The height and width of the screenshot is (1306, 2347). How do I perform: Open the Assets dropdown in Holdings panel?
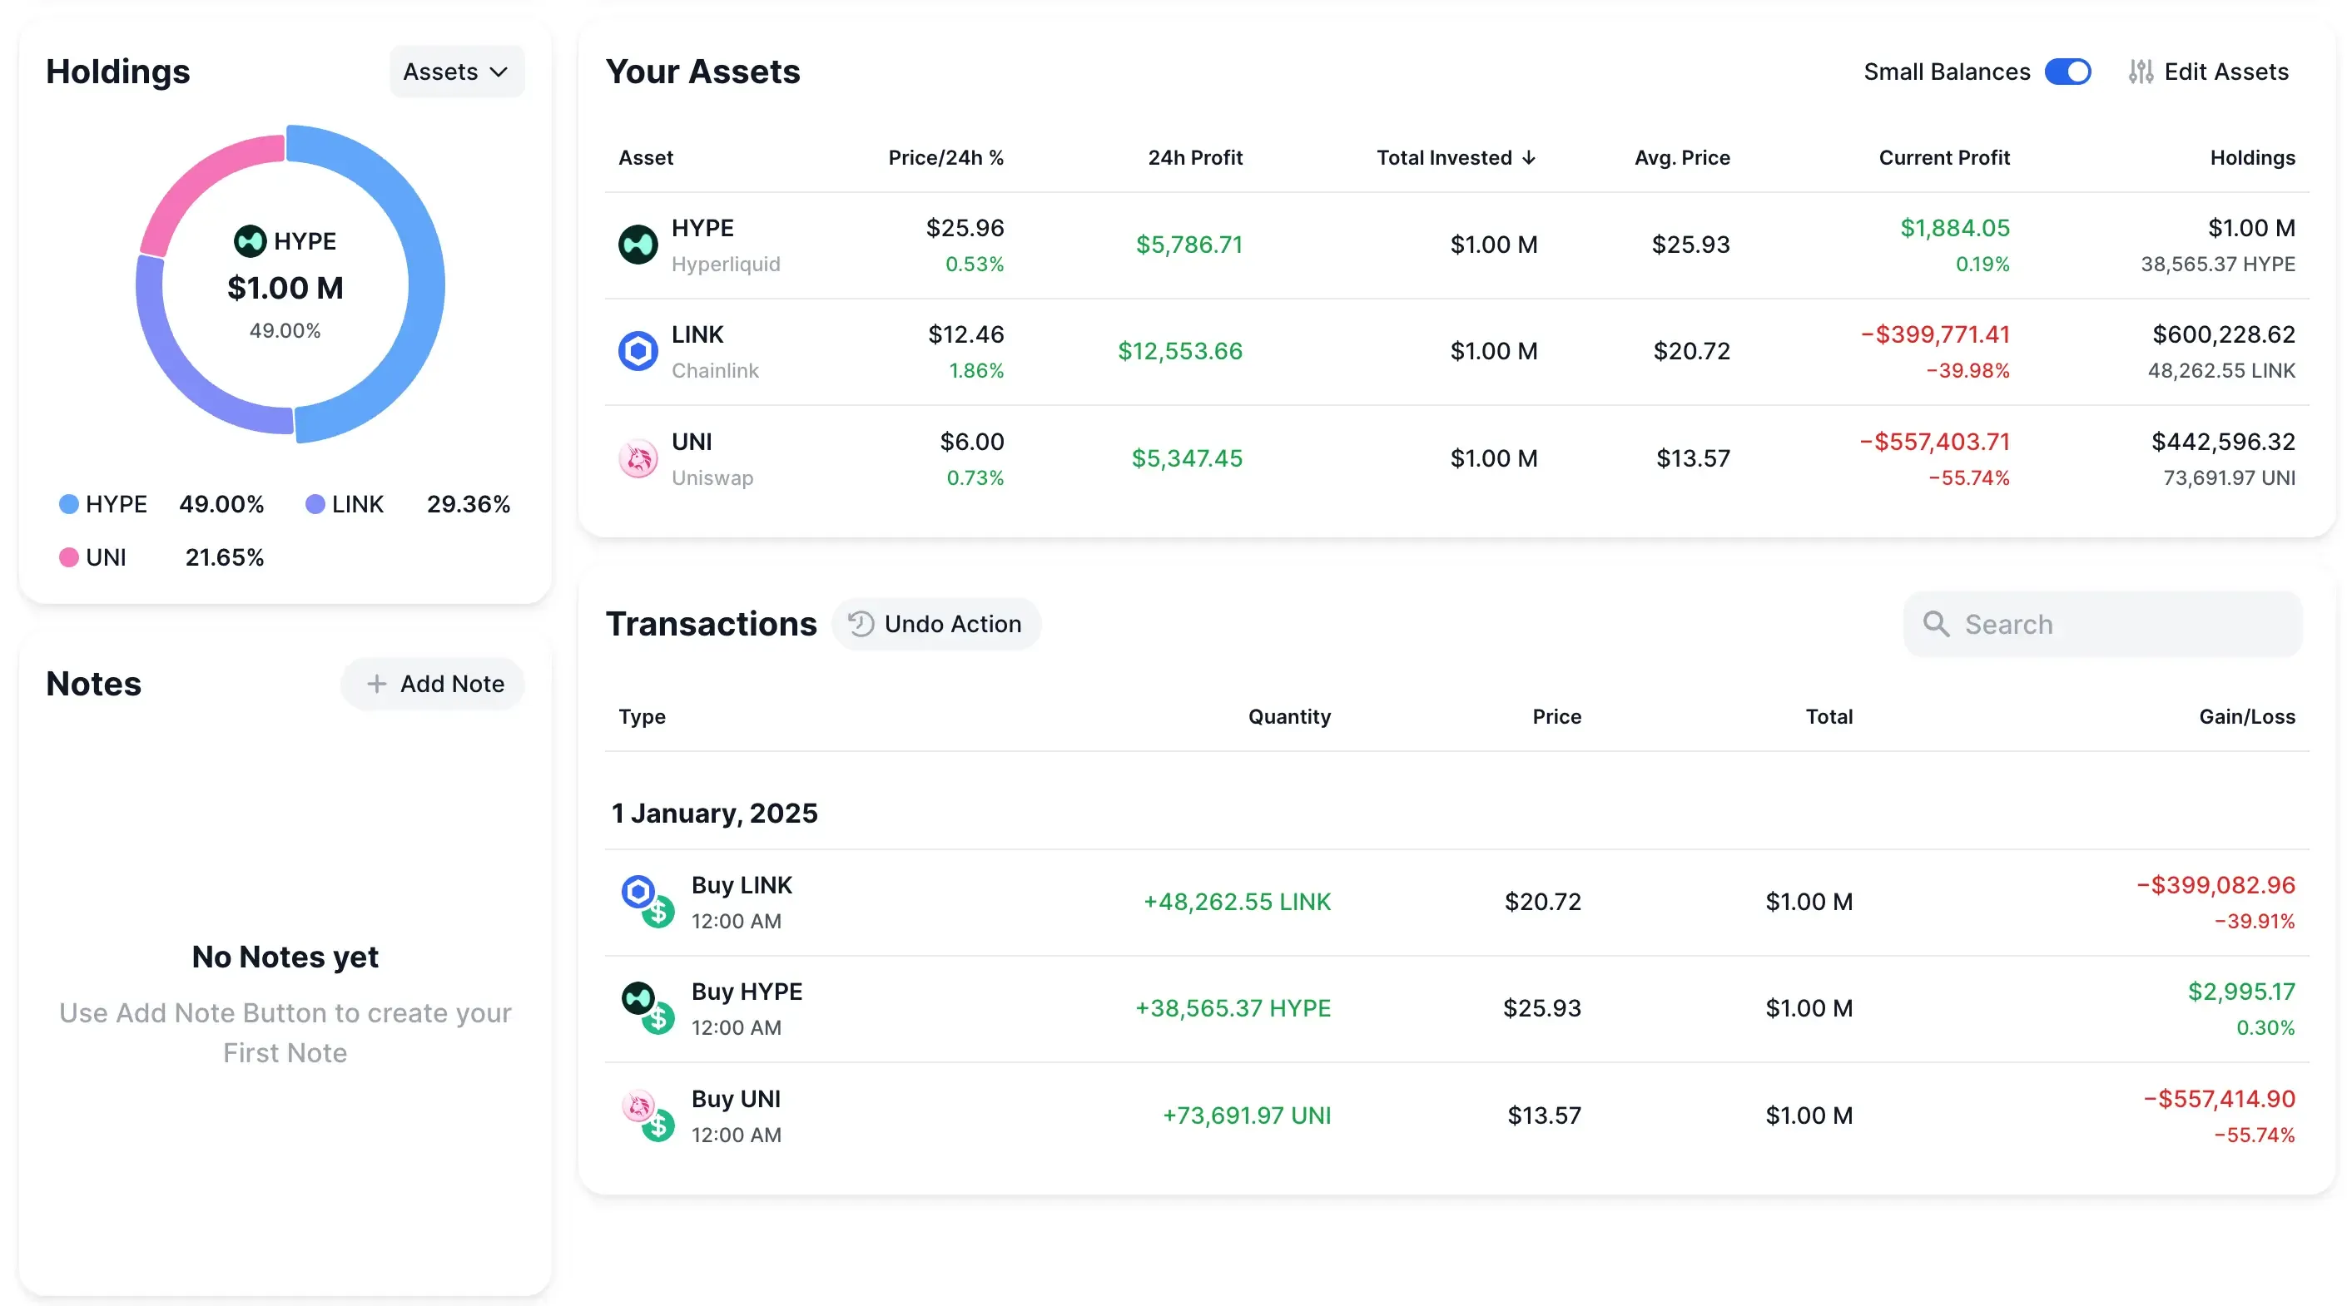[x=455, y=71]
